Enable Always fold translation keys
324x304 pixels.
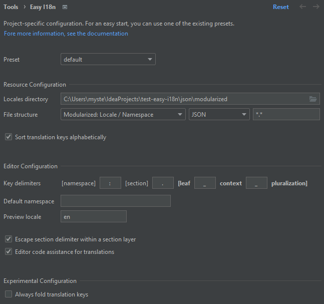tap(9, 294)
